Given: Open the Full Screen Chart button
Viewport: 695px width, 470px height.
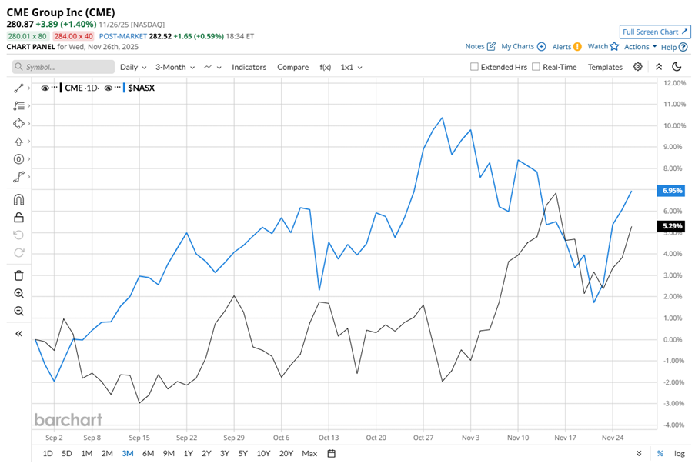Looking at the screenshot, I should pyautogui.click(x=655, y=32).
